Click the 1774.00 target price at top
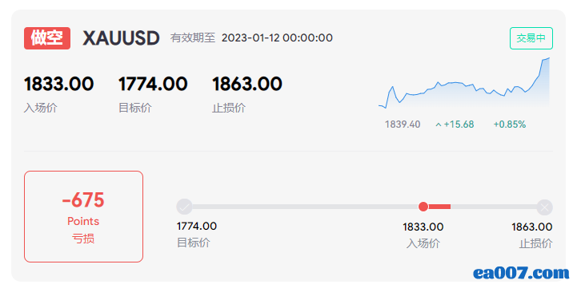Image resolution: width=577 pixels, height=292 pixels. [153, 84]
